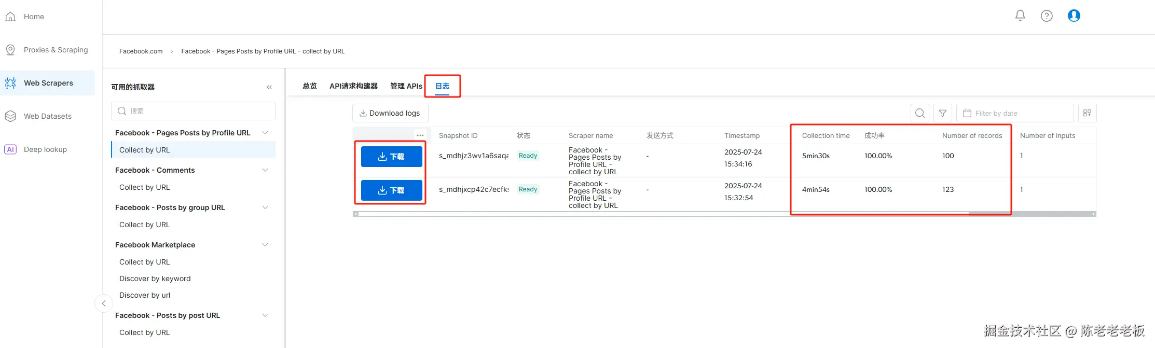Click the 成功率 column header
Screen dimensions: 1155x348
tap(874, 135)
